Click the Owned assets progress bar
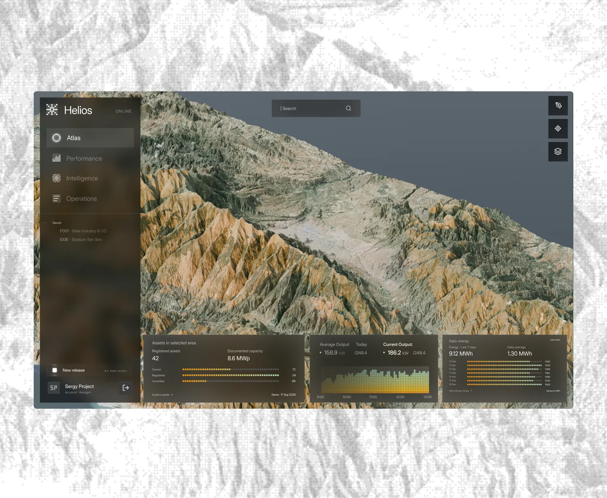Screen dimensions: 607x498 [231, 369]
